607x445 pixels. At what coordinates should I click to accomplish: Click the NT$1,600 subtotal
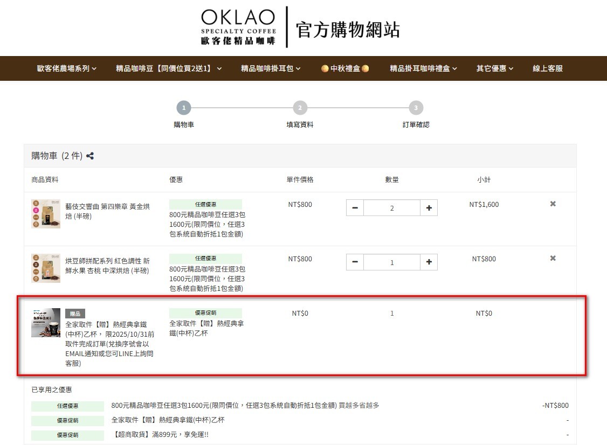click(x=484, y=204)
